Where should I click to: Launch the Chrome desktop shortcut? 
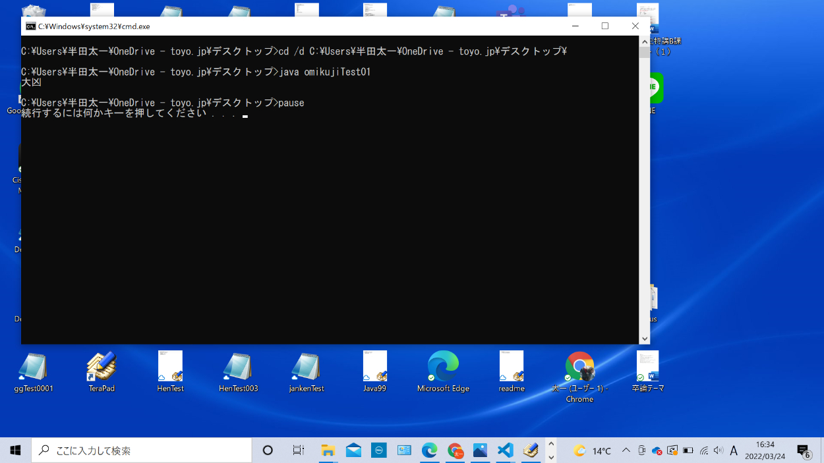(x=579, y=368)
